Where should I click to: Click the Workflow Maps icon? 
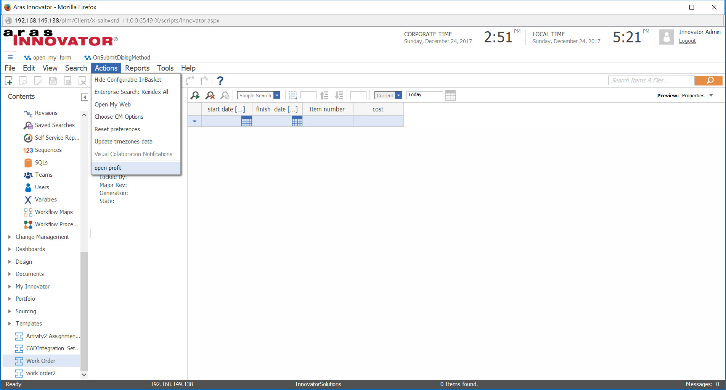(28, 212)
